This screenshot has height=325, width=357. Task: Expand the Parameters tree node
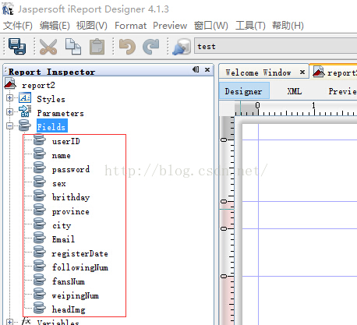click(9, 112)
